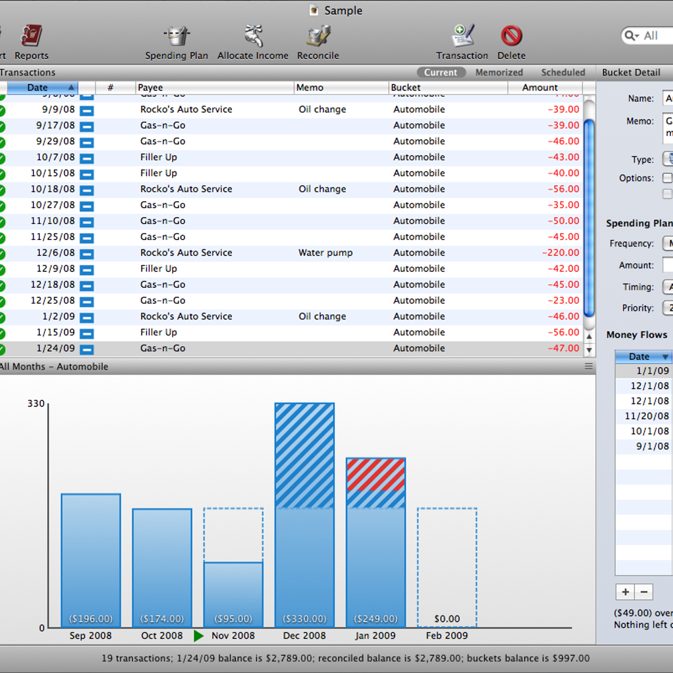673x673 pixels.
Task: Click the green play marker beside Nov 2008
Action: tap(199, 636)
